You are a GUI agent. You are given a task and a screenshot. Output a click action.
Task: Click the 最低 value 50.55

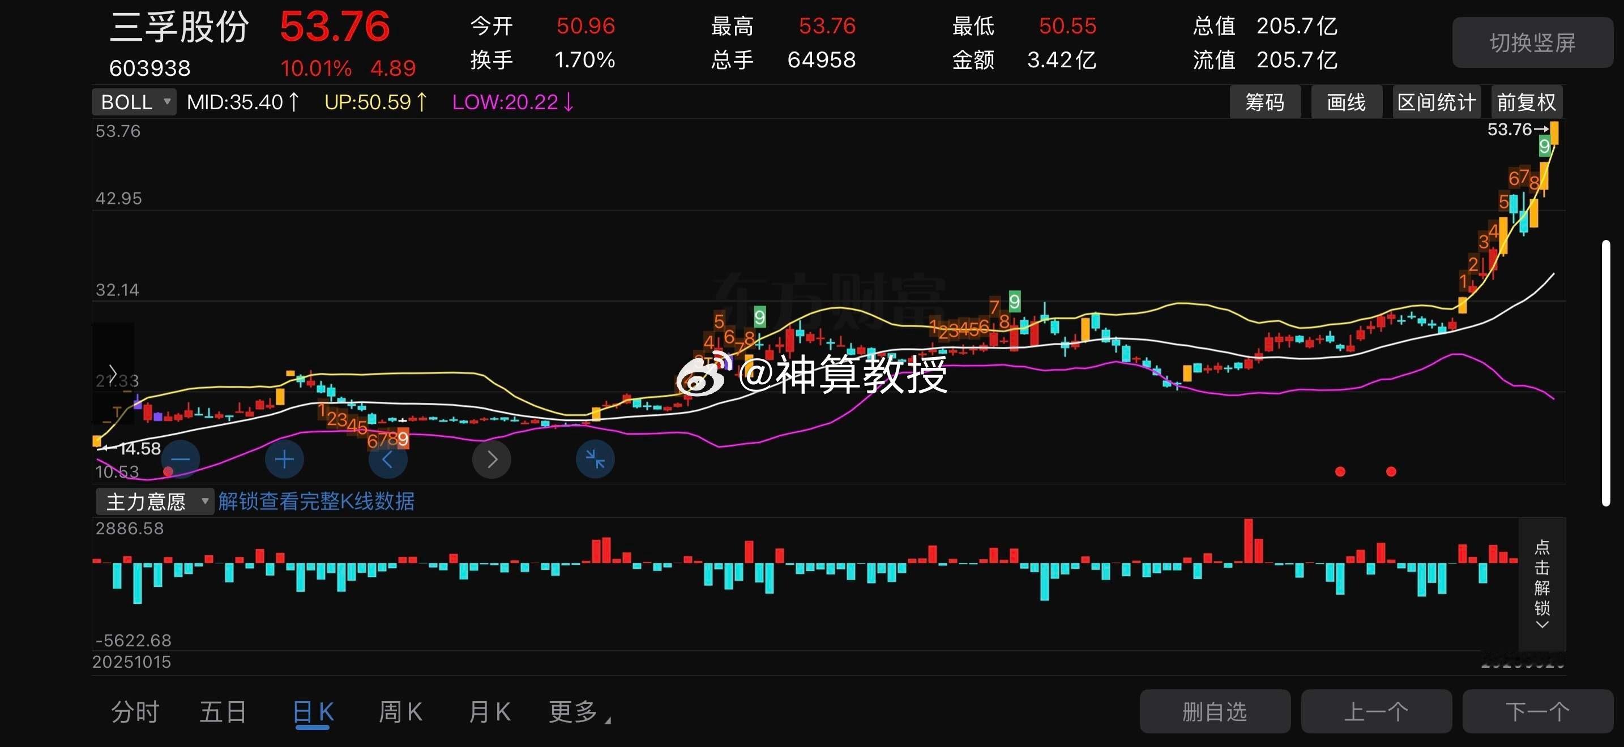pyautogui.click(x=1067, y=26)
